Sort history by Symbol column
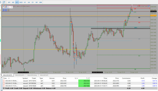Screen dimensions: 158x91 [x=25, y=78]
